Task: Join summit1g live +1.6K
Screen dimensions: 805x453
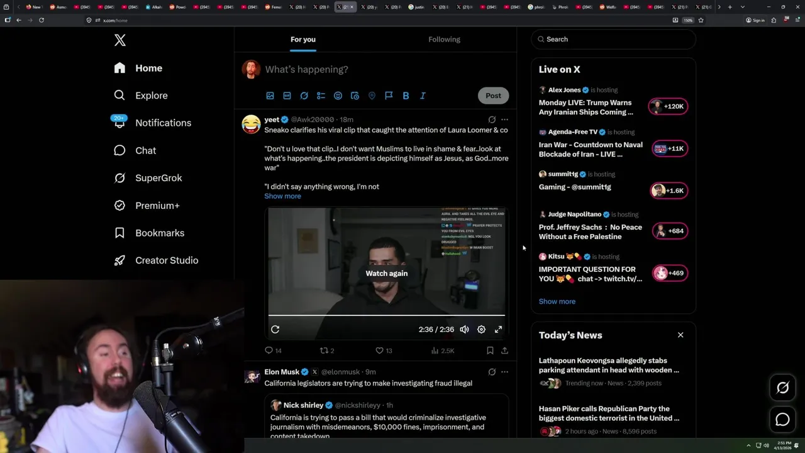Action: click(x=669, y=191)
